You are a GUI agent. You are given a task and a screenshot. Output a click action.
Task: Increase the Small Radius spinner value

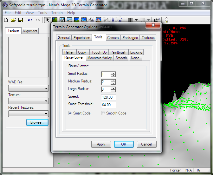(x=113, y=73)
